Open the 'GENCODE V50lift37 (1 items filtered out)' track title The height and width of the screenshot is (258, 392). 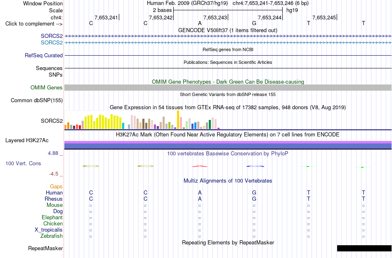click(228, 30)
